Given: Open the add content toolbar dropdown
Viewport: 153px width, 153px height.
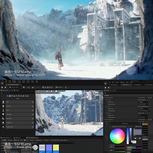Looking at the screenshot, I should tap(24, 87).
